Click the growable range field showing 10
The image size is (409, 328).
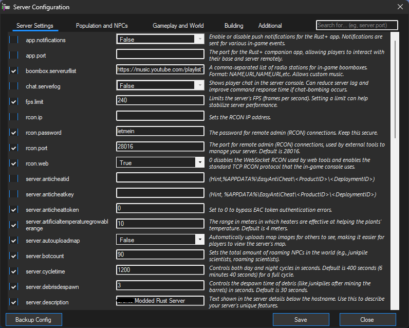[160, 224]
